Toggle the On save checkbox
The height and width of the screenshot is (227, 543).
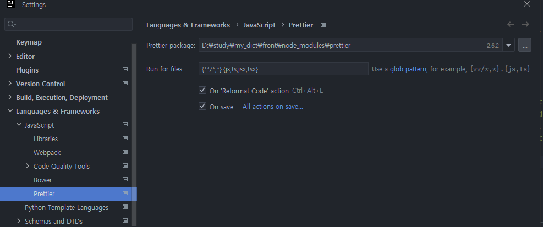click(x=202, y=106)
